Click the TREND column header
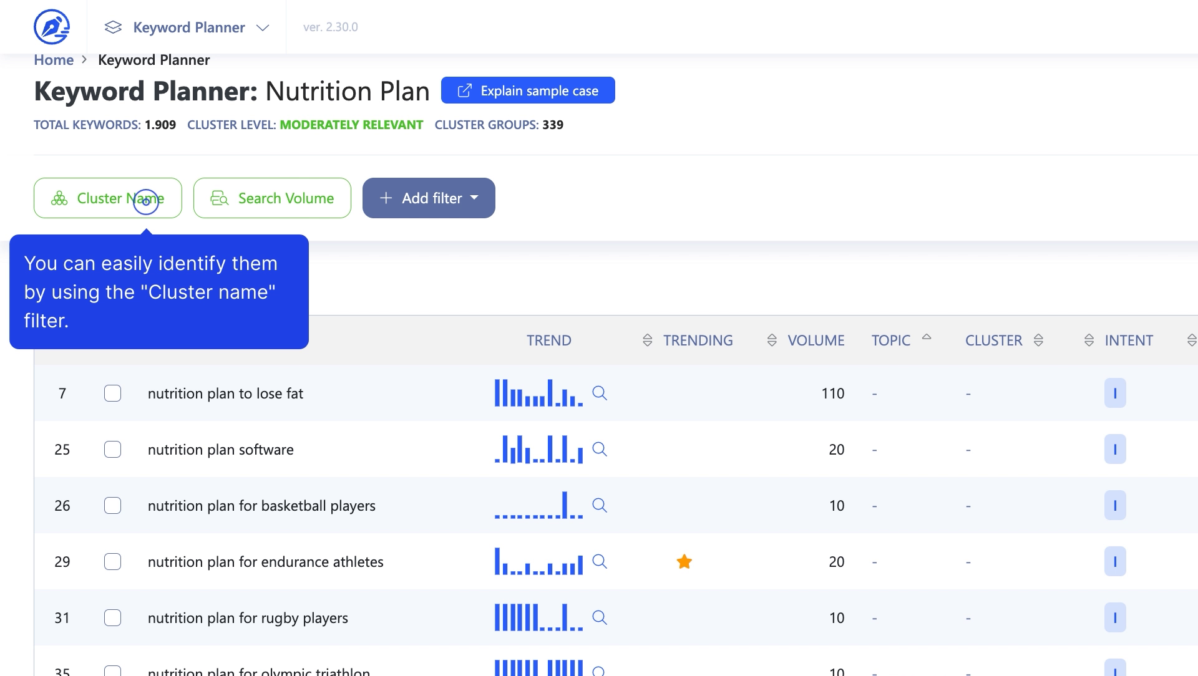Viewport: 1198px width, 676px height. (548, 340)
